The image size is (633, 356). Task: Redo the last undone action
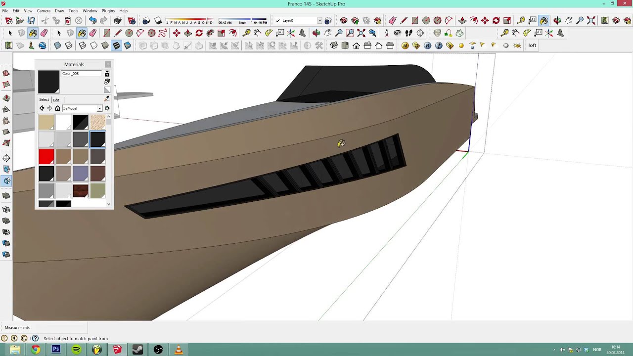[x=103, y=20]
